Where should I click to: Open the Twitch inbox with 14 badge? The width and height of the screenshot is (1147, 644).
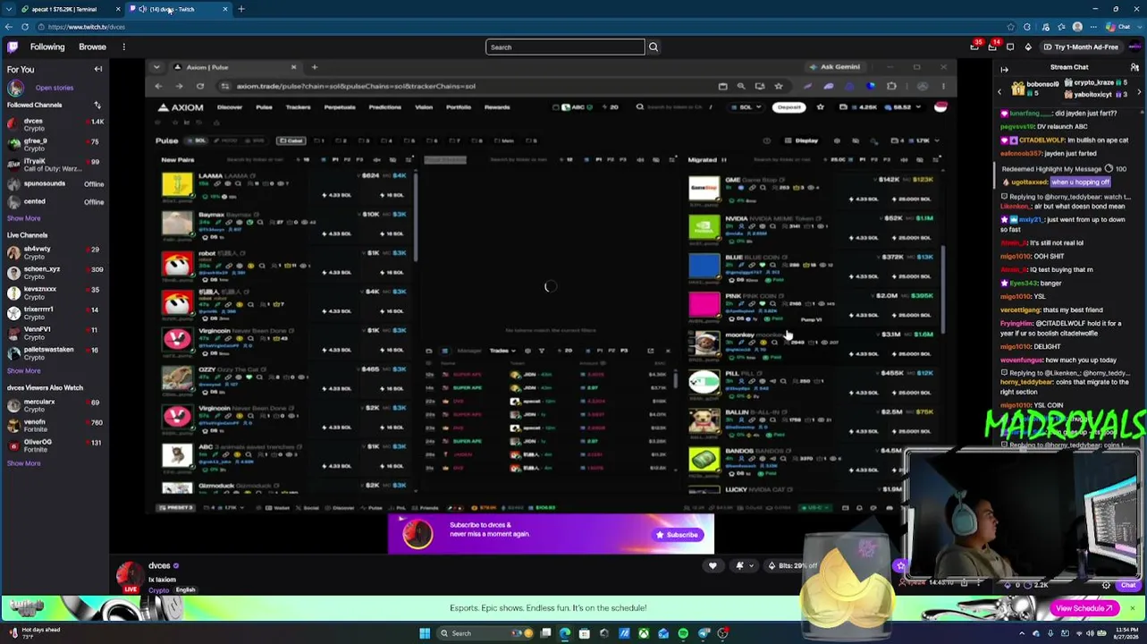click(992, 47)
